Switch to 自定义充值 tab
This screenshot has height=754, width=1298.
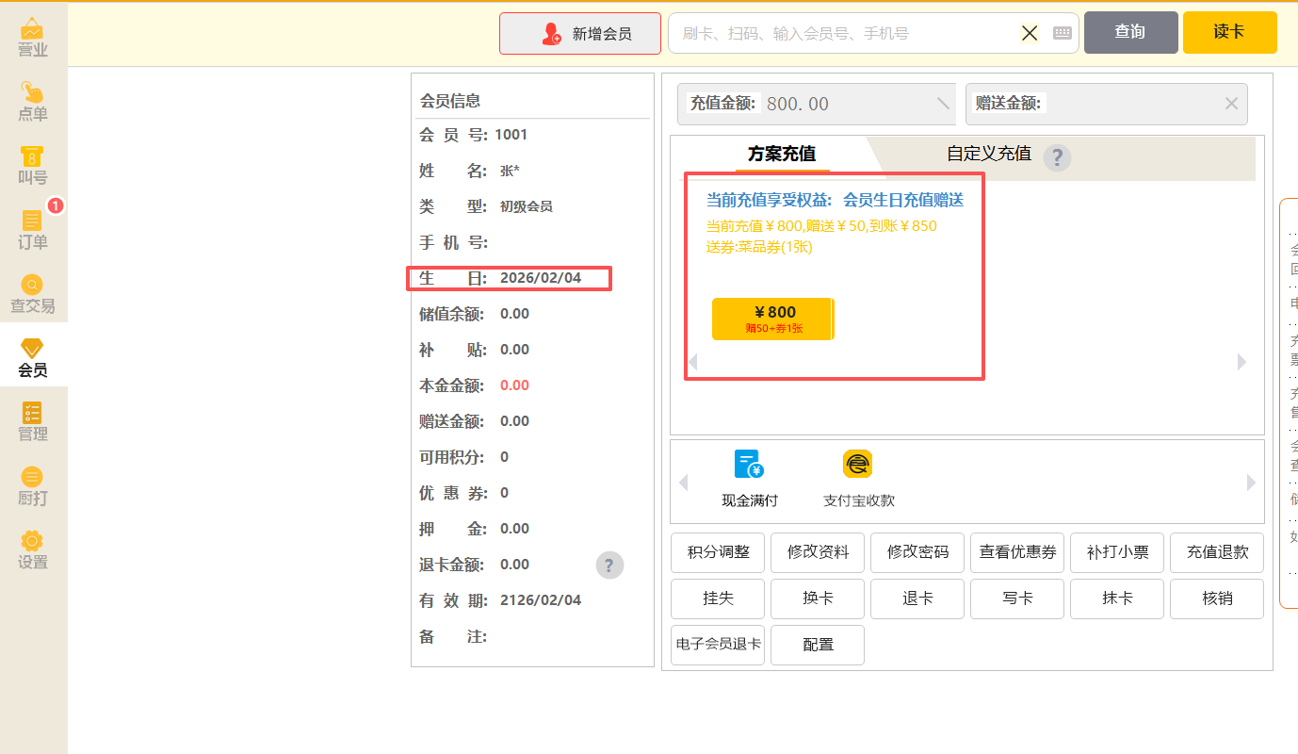(x=988, y=154)
